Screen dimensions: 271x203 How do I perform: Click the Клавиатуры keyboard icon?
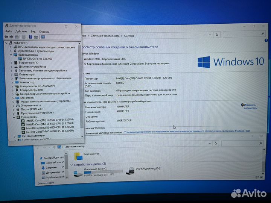[17, 74]
